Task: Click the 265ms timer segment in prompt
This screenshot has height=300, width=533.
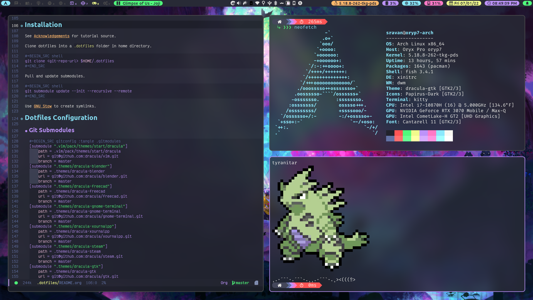Action: (x=311, y=22)
